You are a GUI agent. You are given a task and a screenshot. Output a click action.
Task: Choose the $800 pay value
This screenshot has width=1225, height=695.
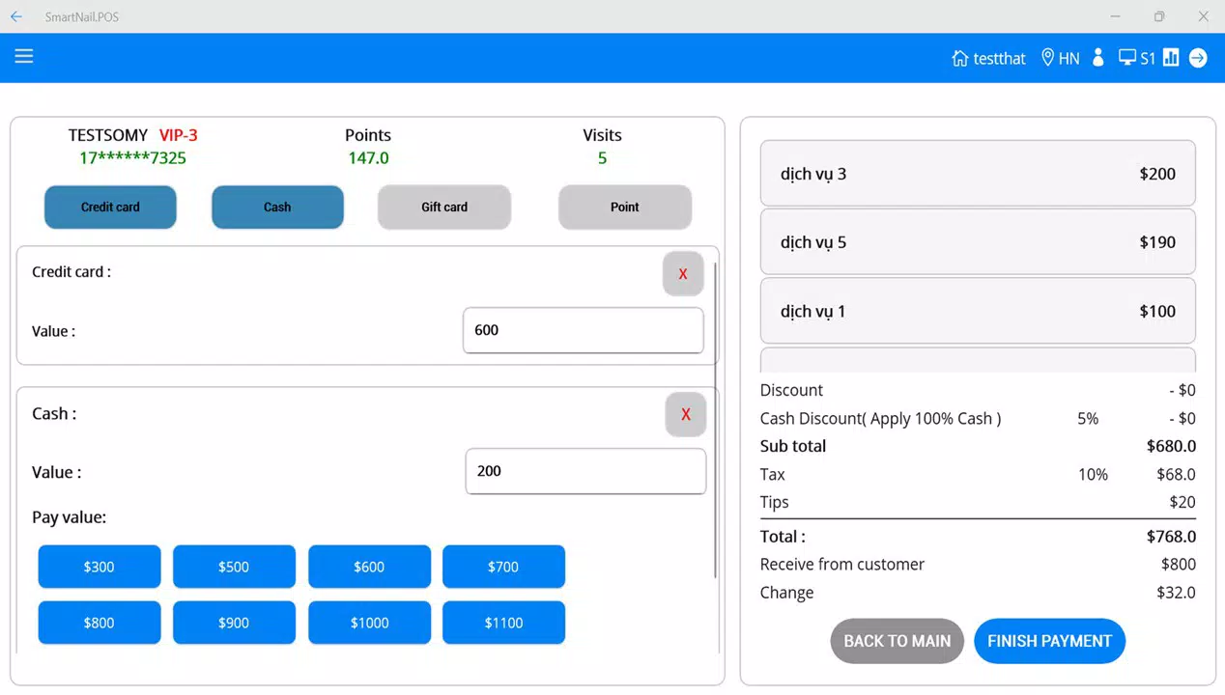[x=100, y=623]
